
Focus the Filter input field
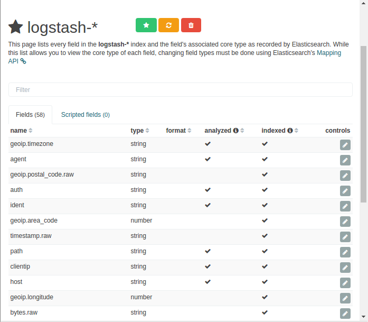[181, 89]
